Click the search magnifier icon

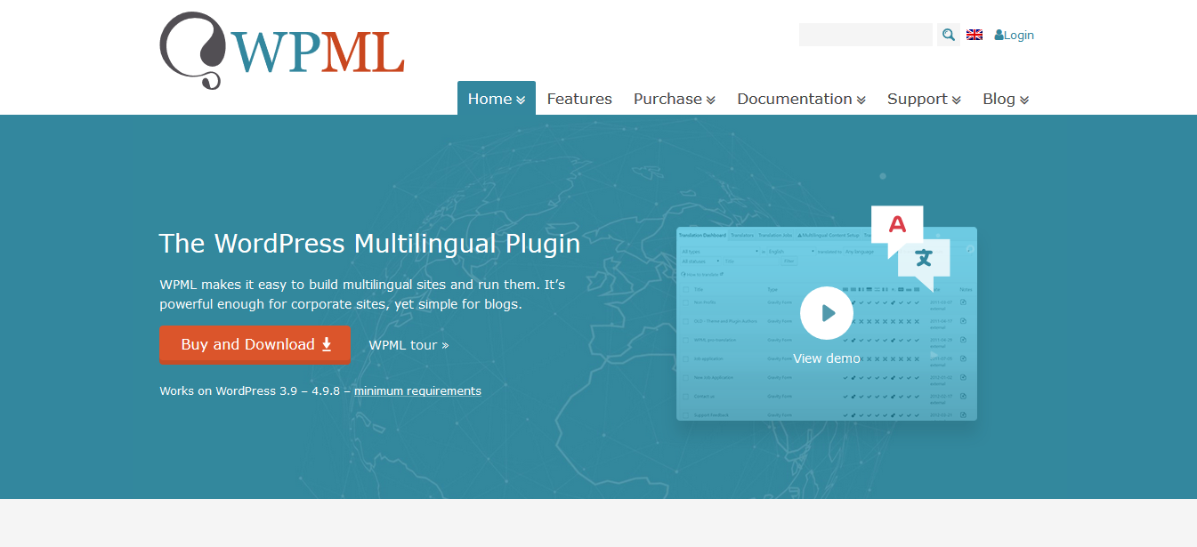click(x=949, y=35)
